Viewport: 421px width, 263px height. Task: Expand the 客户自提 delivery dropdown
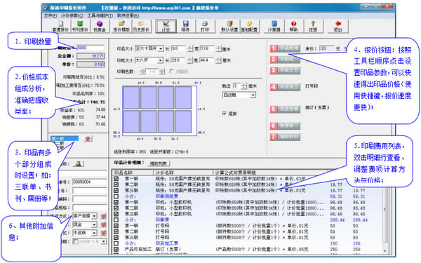pos(94,216)
